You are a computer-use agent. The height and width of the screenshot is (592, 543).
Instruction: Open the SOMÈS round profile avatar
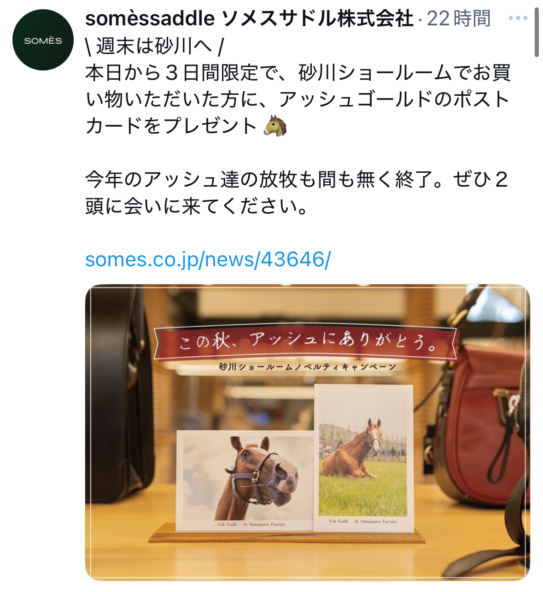point(43,40)
